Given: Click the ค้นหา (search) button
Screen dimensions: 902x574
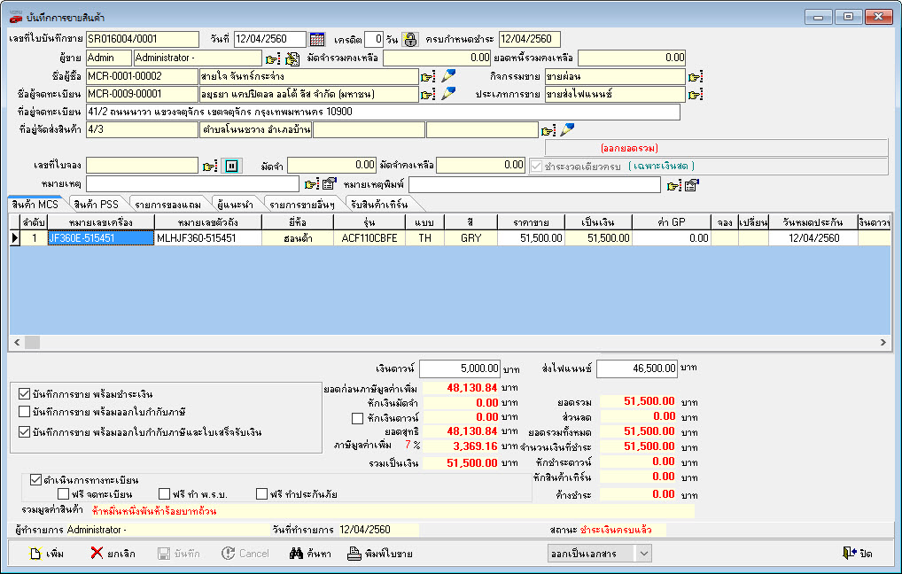Looking at the screenshot, I should [x=311, y=554].
